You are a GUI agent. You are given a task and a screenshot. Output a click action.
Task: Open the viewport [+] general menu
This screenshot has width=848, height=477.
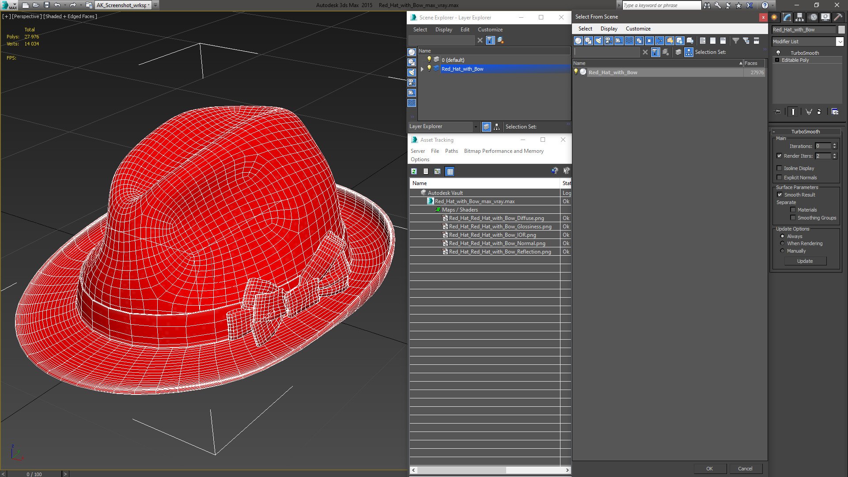[6, 16]
